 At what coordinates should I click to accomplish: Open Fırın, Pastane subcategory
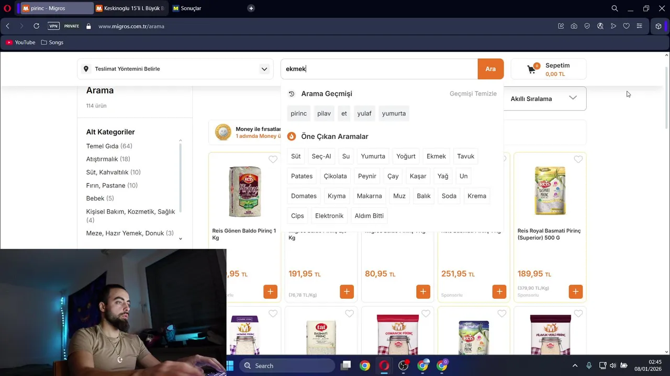111,185
